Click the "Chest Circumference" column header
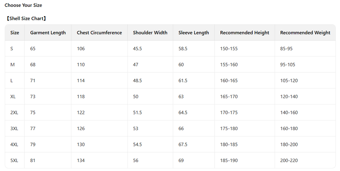340x171 pixels. (x=99, y=33)
